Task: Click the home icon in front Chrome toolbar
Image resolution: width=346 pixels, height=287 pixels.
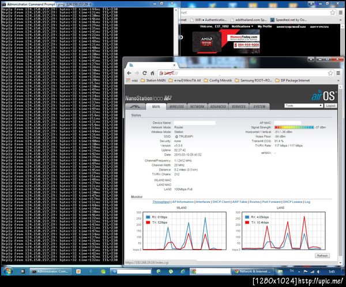Action: pyautogui.click(x=152, y=73)
